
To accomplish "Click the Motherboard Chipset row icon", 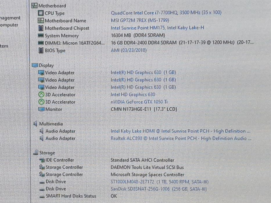I will point(41,28).
